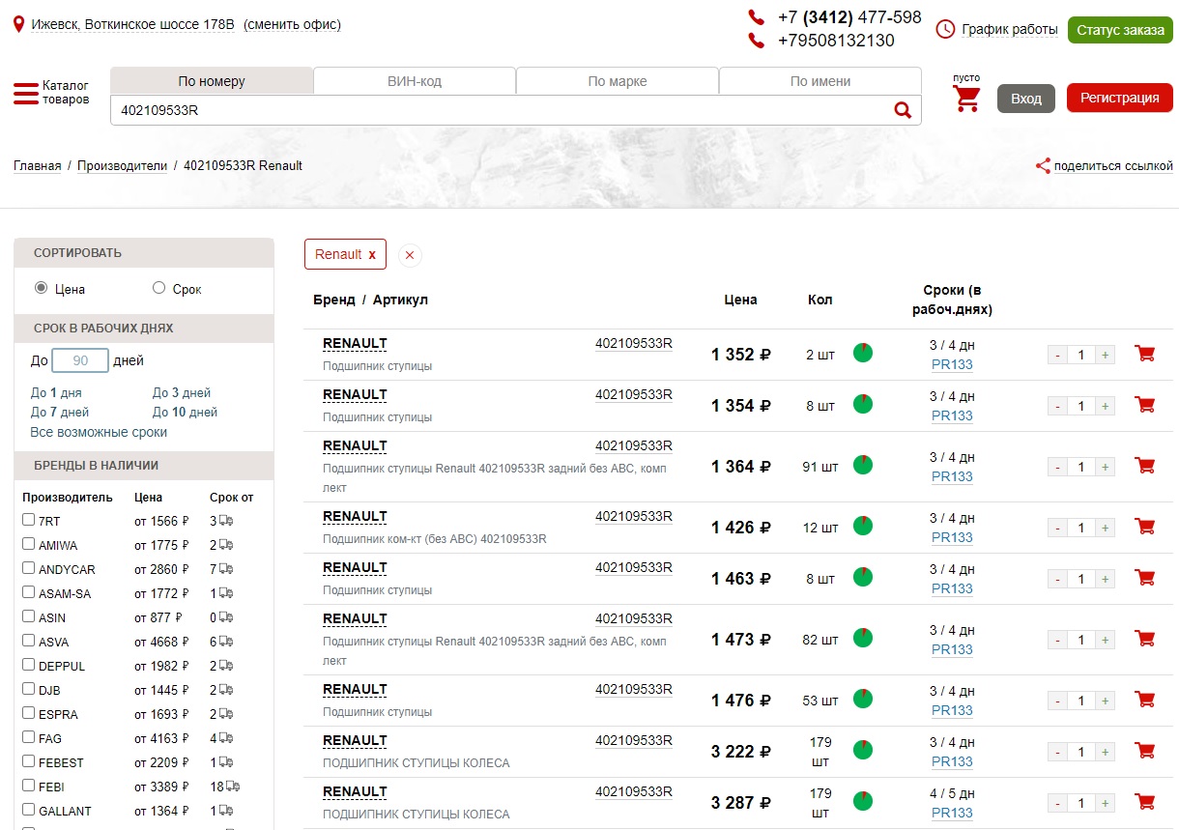Click the location pin icon for Ижевск
The width and height of the screenshot is (1179, 830).
(18, 24)
